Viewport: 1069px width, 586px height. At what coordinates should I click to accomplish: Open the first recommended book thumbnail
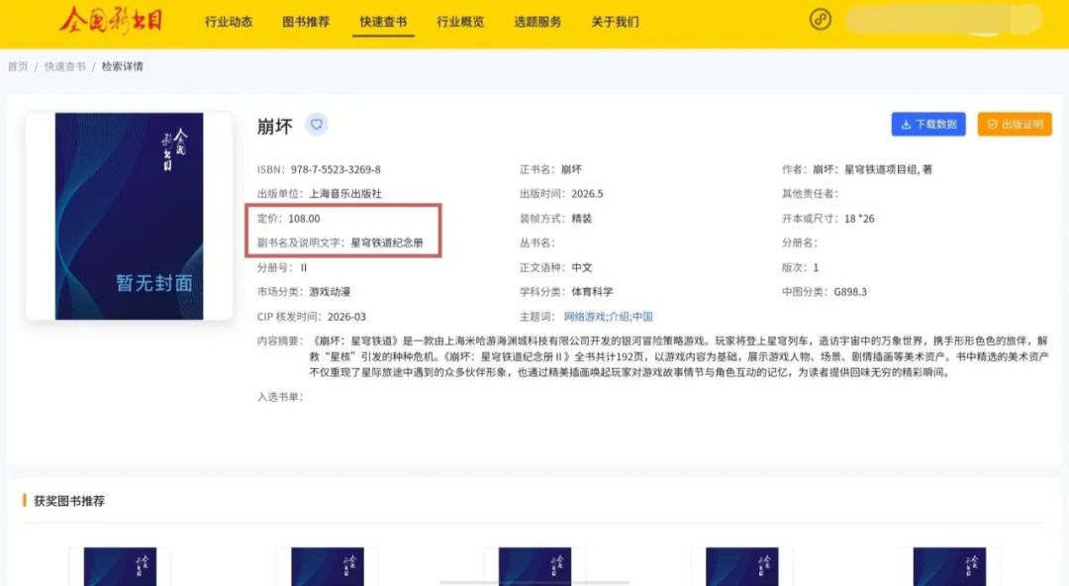pyautogui.click(x=120, y=566)
